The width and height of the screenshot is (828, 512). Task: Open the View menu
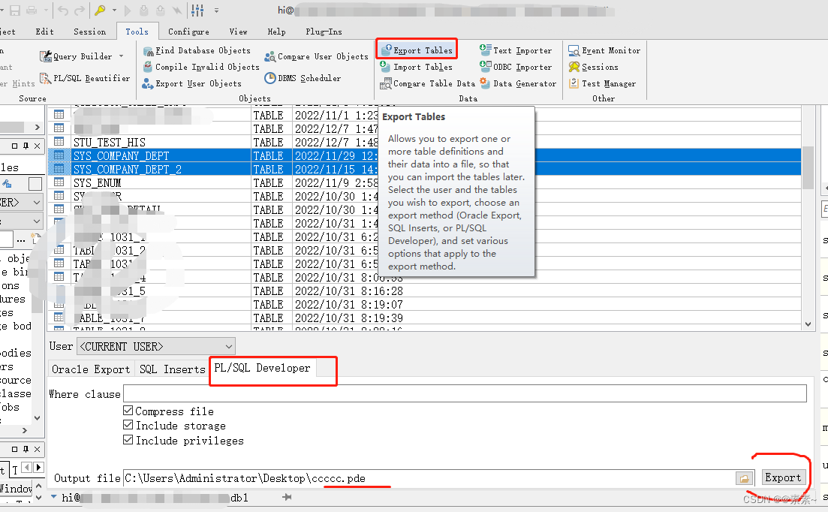point(238,32)
